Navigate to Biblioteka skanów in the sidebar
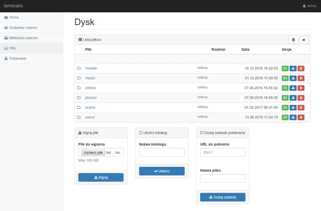The height and width of the screenshot is (211, 321). (23, 38)
